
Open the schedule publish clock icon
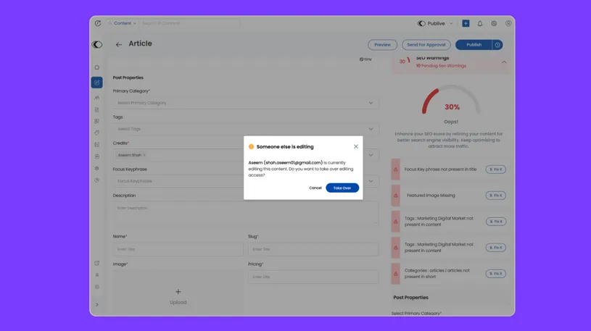click(497, 45)
